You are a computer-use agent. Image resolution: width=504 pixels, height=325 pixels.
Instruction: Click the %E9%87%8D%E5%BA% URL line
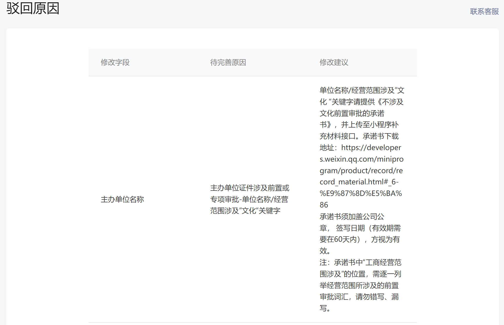tap(360, 193)
